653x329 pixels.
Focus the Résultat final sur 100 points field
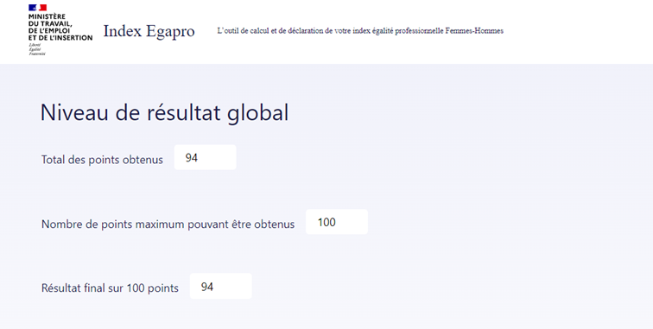click(221, 286)
